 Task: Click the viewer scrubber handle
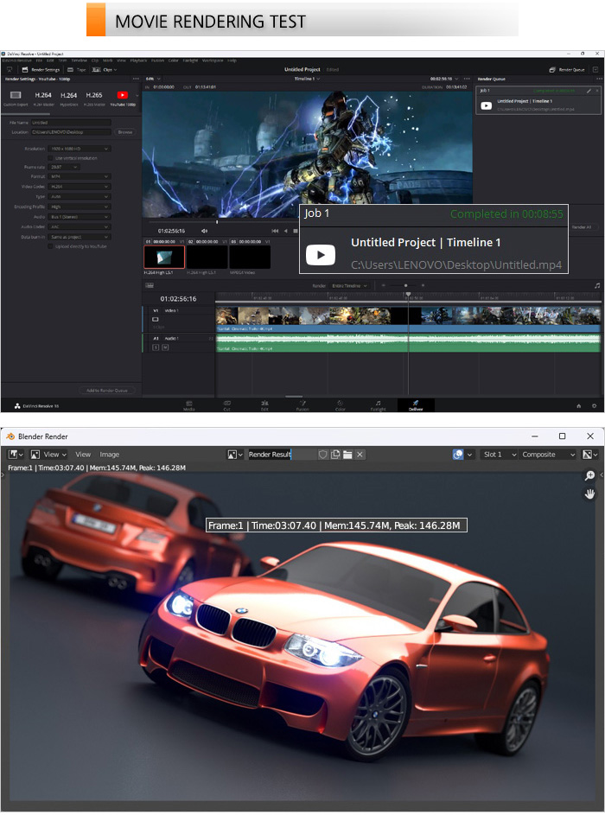tap(217, 222)
